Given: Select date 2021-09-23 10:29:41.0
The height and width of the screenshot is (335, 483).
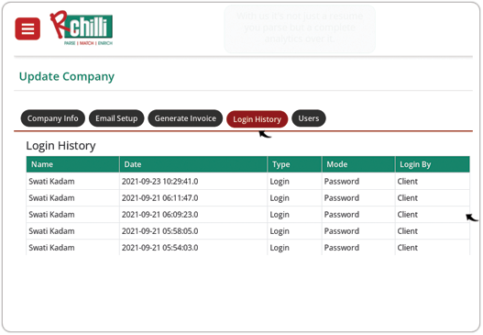Looking at the screenshot, I should coord(159,182).
